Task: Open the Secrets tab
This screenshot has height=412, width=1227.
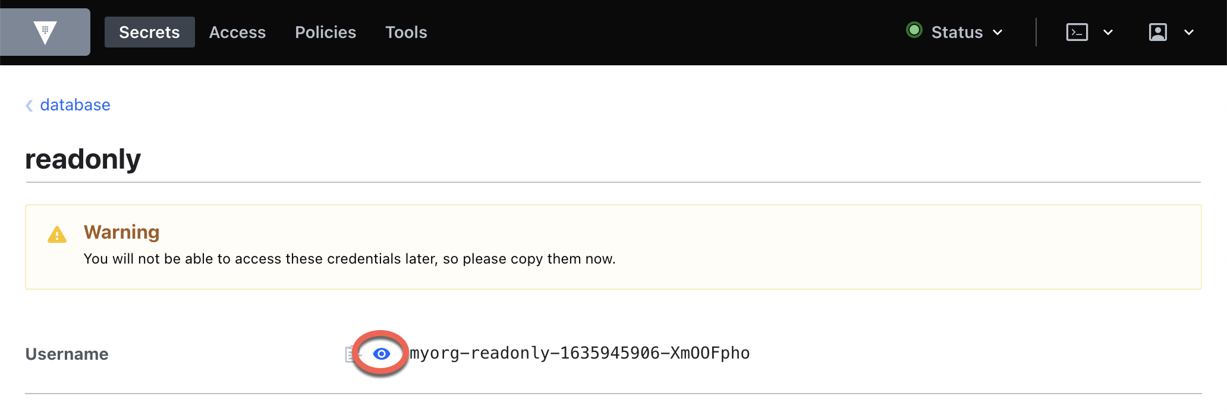Action: tap(149, 32)
